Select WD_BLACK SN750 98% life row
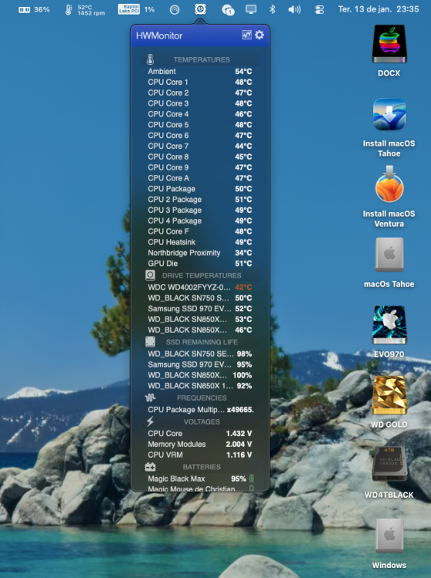This screenshot has height=578, width=431. (x=200, y=354)
